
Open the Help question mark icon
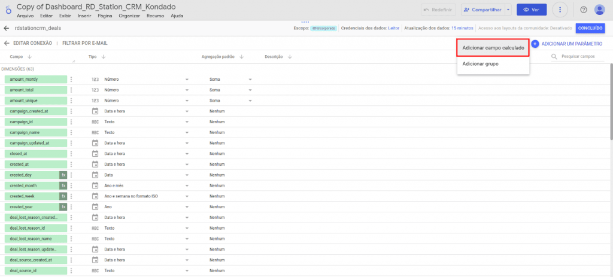coord(583,10)
